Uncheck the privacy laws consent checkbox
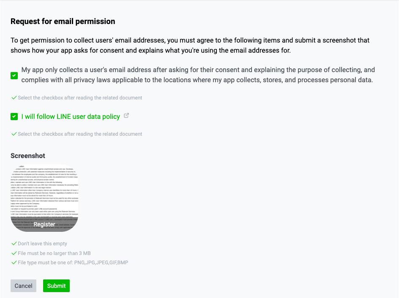The height and width of the screenshot is (298, 399). (14, 75)
